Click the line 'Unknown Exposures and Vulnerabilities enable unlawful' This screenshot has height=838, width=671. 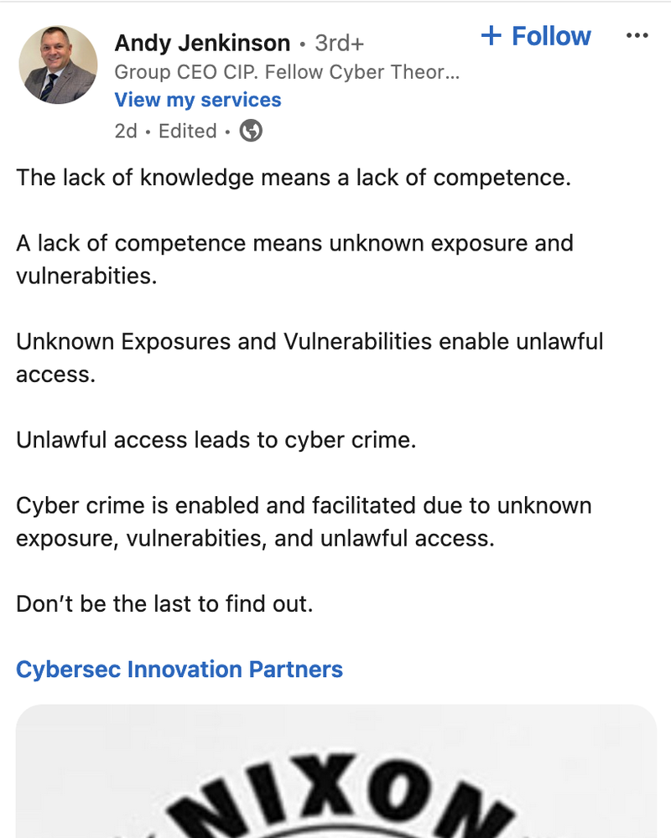pos(309,342)
